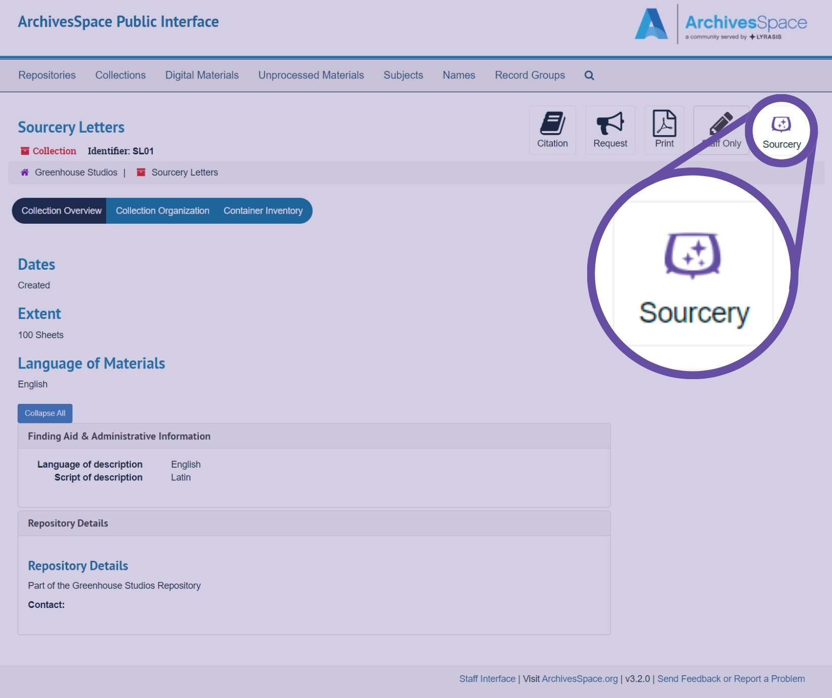The width and height of the screenshot is (832, 698).
Task: Click the Sourcery Letters collection heading
Action: (x=71, y=127)
